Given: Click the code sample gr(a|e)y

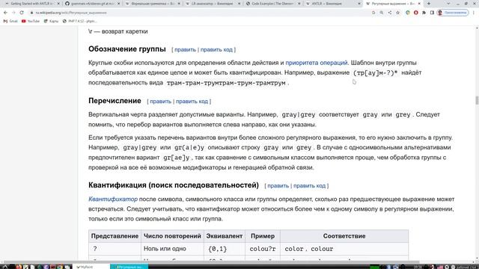Looking at the screenshot, I should pos(189,148).
